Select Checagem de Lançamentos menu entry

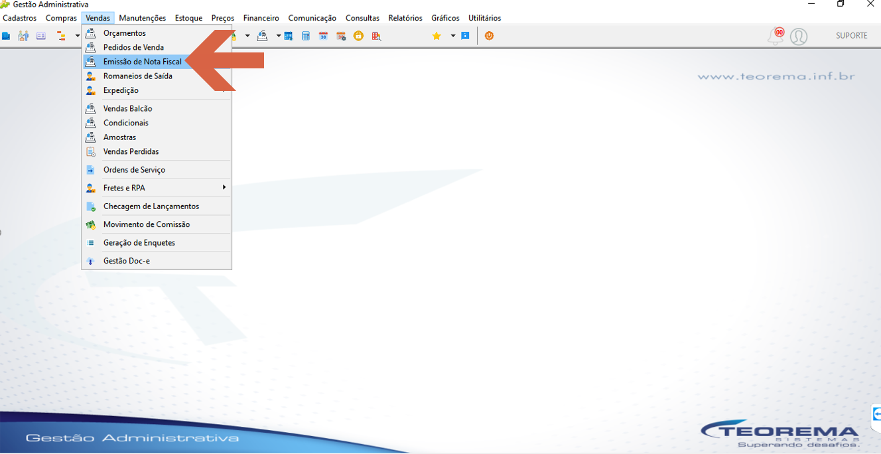[157, 206]
